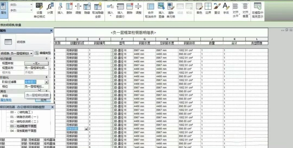The height and width of the screenshot is (148, 293).
Task: Click the 编辑类型 (edit type) button
Action: coord(43,53)
